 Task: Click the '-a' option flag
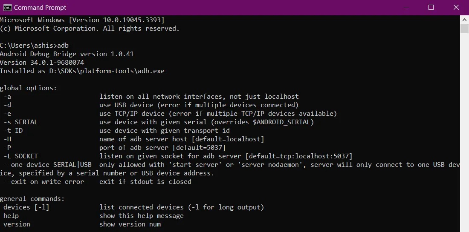click(x=7, y=97)
